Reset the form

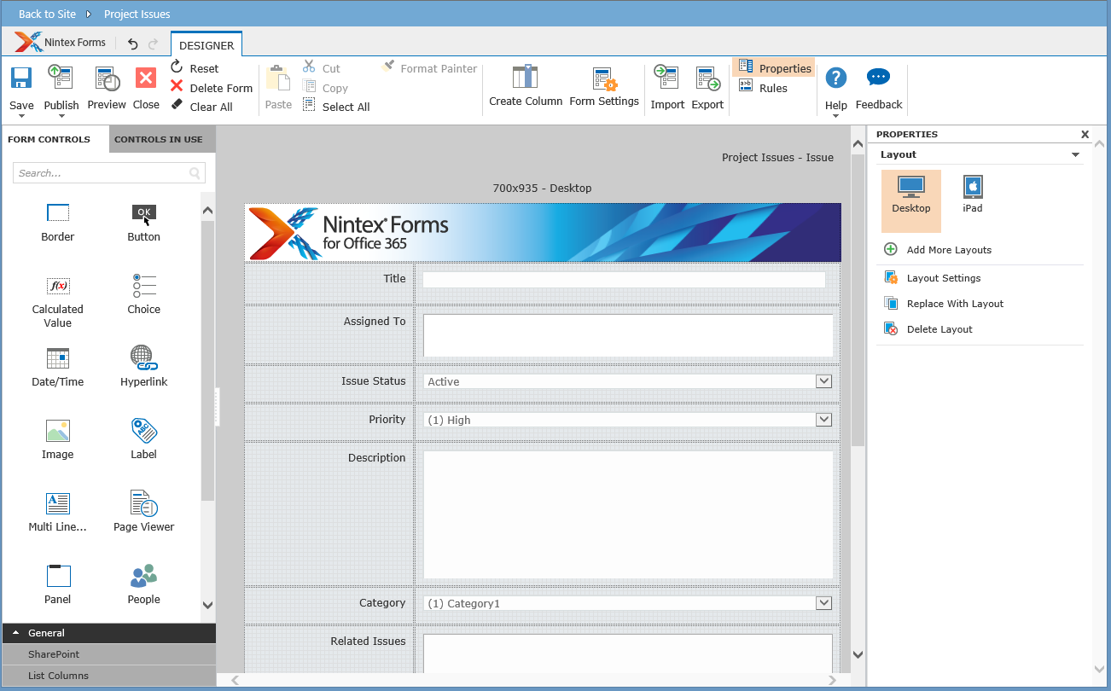(x=195, y=68)
